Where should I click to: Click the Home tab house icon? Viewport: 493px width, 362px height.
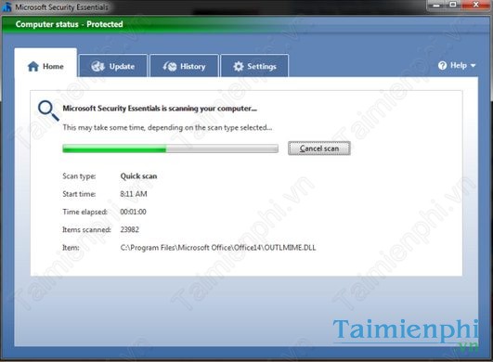[33, 67]
